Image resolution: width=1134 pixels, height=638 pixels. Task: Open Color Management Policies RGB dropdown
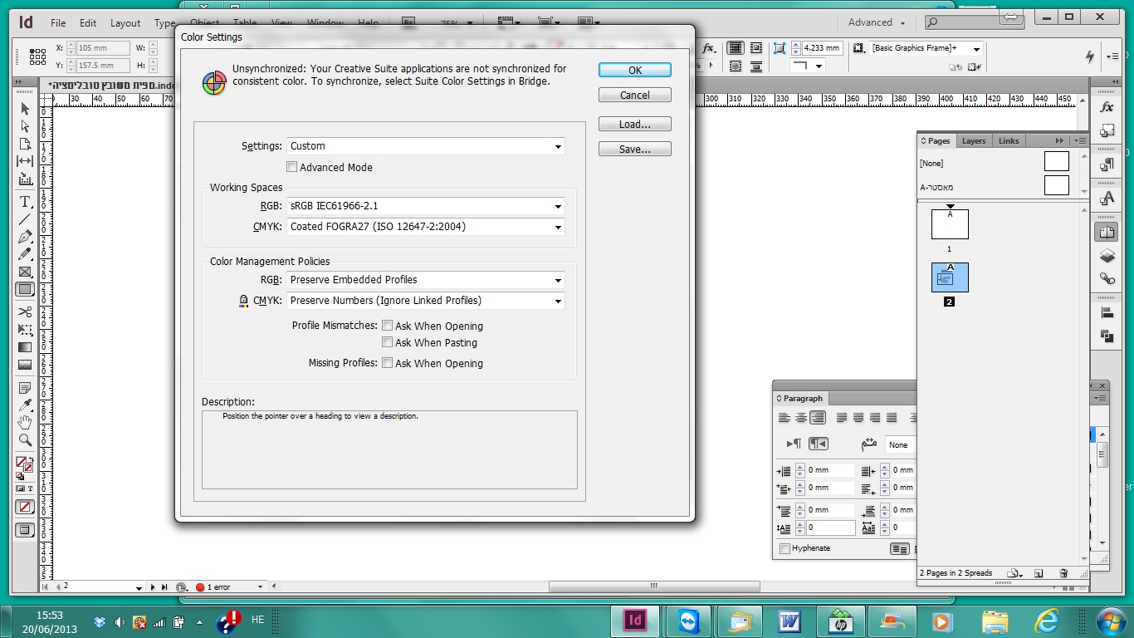point(426,280)
